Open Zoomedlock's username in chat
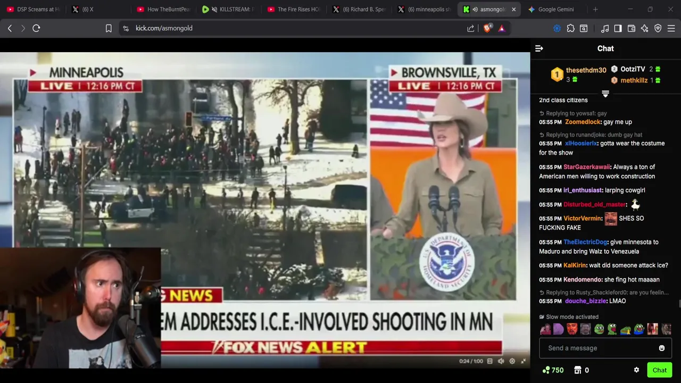681x383 pixels. pos(583,122)
